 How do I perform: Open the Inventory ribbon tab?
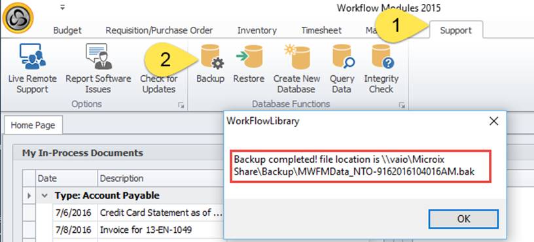coord(257,30)
